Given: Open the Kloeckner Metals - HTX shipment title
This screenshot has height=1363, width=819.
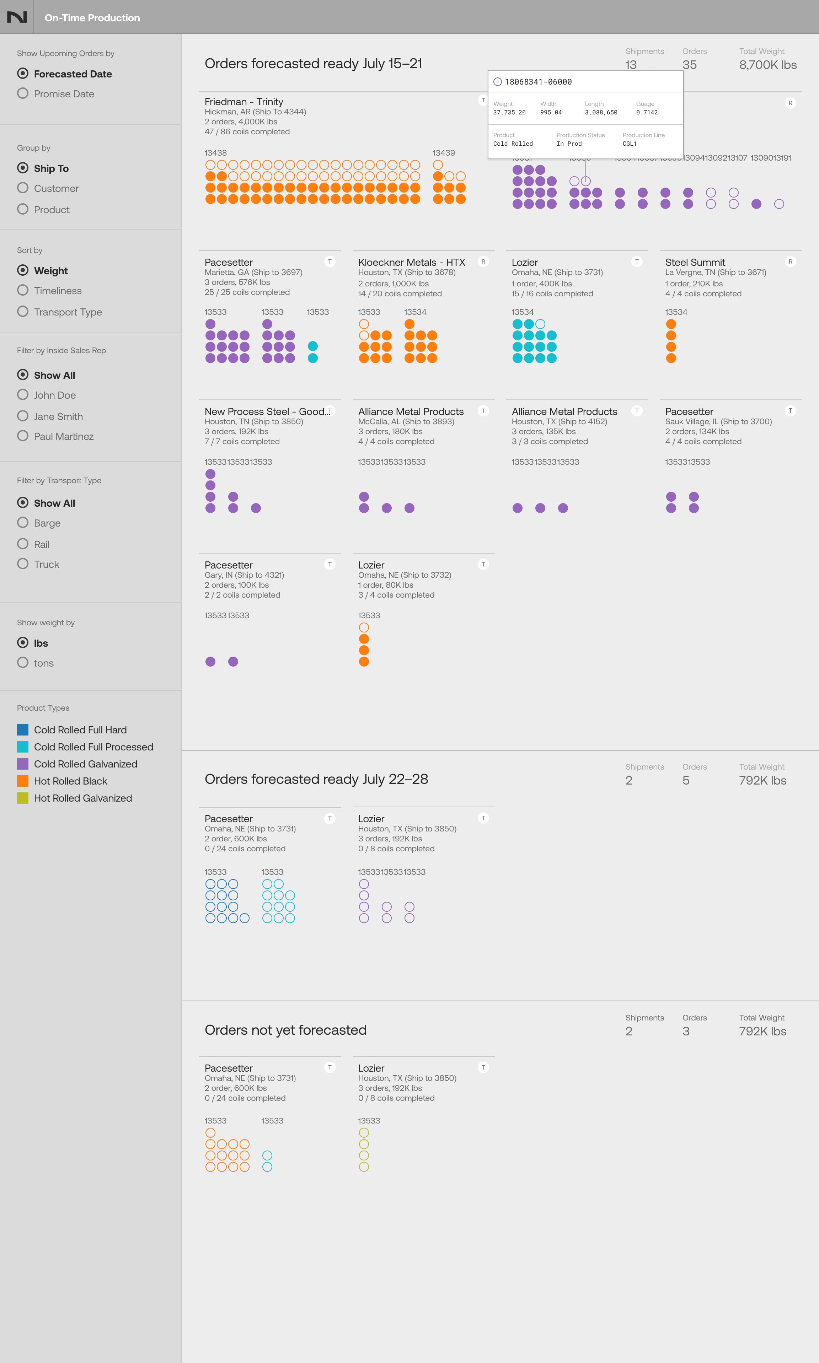Looking at the screenshot, I should click(x=412, y=262).
